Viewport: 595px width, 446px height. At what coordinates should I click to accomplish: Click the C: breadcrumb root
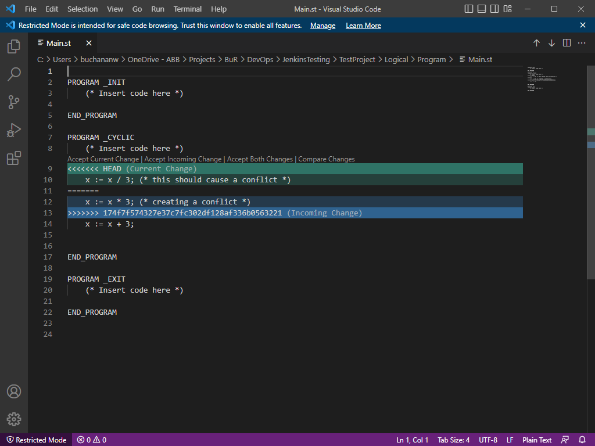[40, 60]
